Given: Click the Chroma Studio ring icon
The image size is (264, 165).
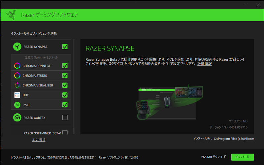Looking at the screenshot, I should click(x=17, y=76).
